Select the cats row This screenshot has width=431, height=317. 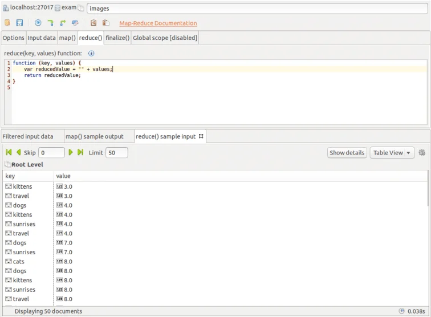pos(215,261)
